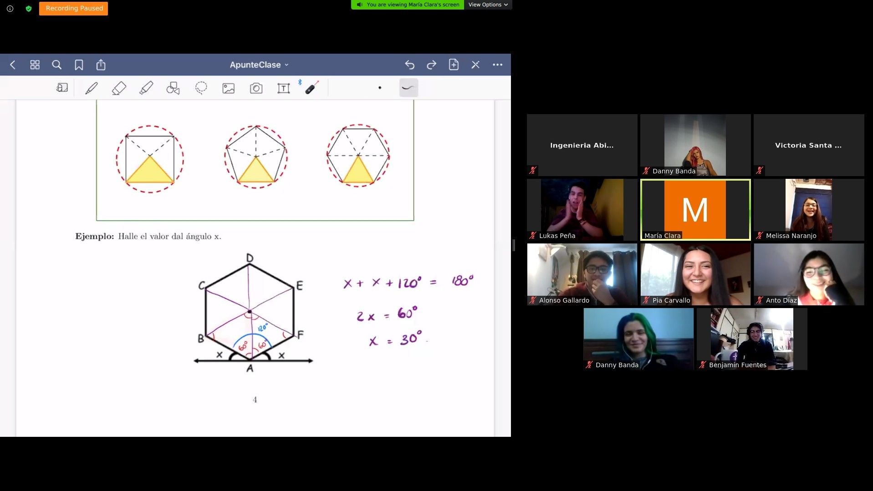Select the Lasso selection tool

(x=201, y=88)
